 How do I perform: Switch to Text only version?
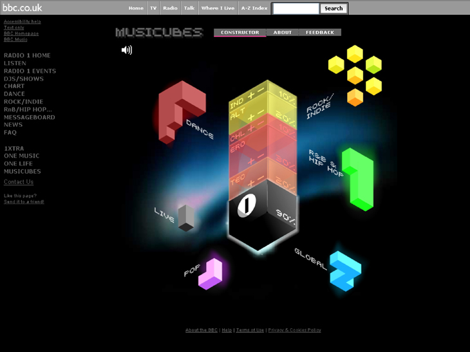tap(14, 28)
